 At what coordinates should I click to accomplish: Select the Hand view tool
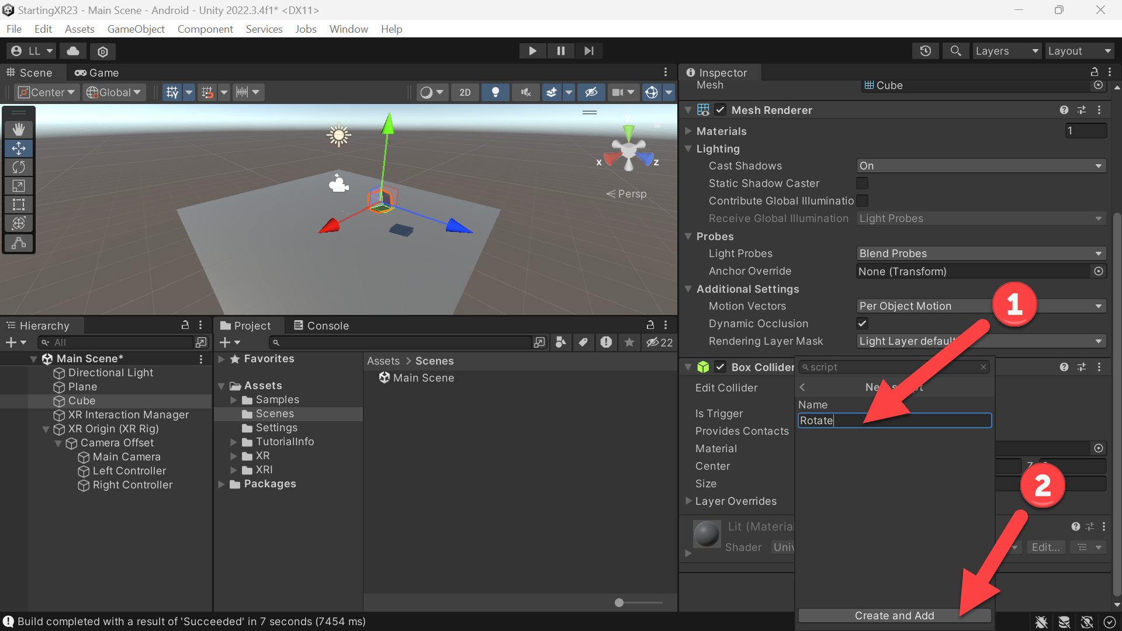[x=19, y=129]
